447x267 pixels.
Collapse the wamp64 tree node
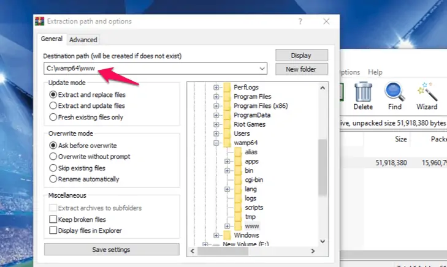tap(216, 143)
